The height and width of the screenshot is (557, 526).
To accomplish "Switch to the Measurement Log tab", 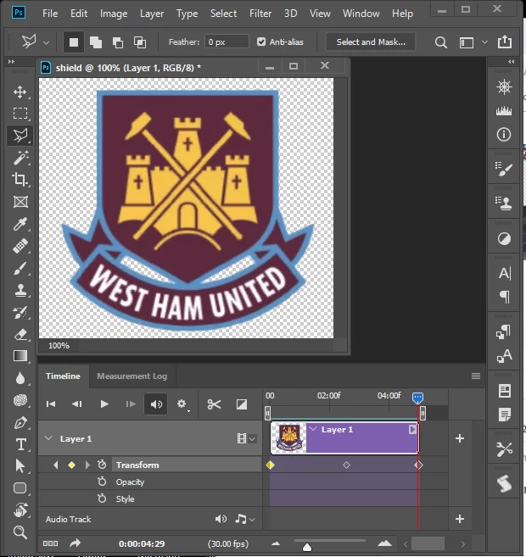I will (x=131, y=376).
